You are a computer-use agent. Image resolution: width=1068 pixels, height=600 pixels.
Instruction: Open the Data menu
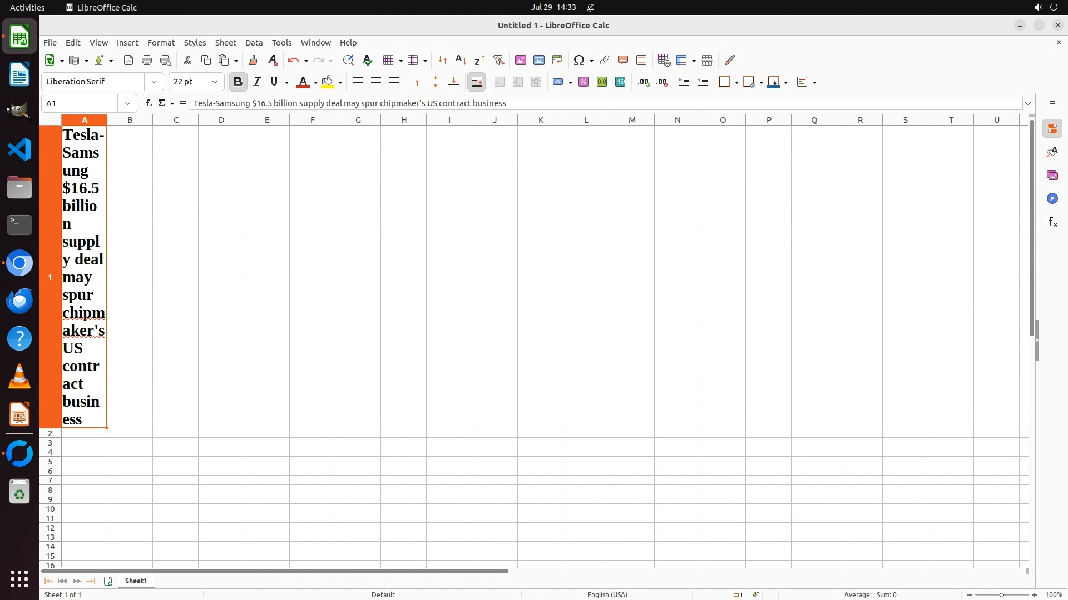pyautogui.click(x=254, y=43)
